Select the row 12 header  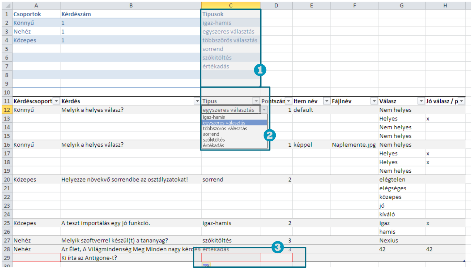[x=7, y=110]
